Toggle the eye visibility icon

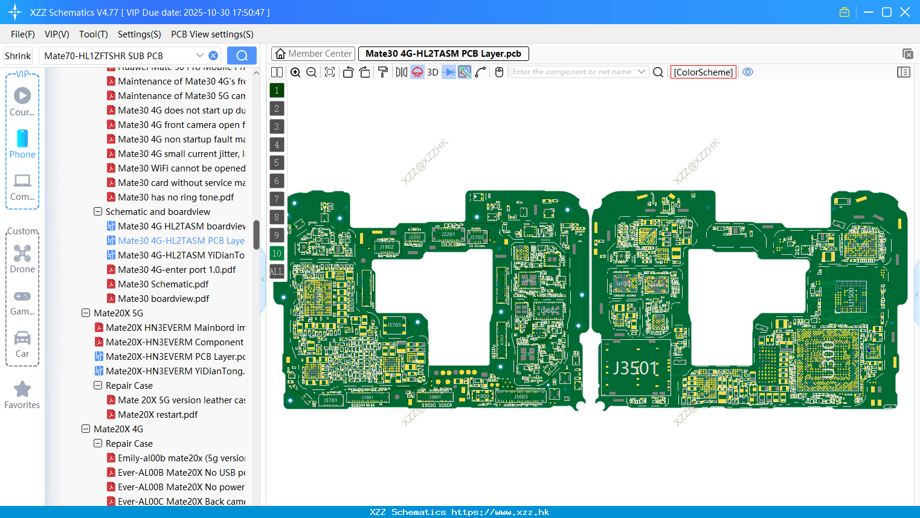[748, 72]
